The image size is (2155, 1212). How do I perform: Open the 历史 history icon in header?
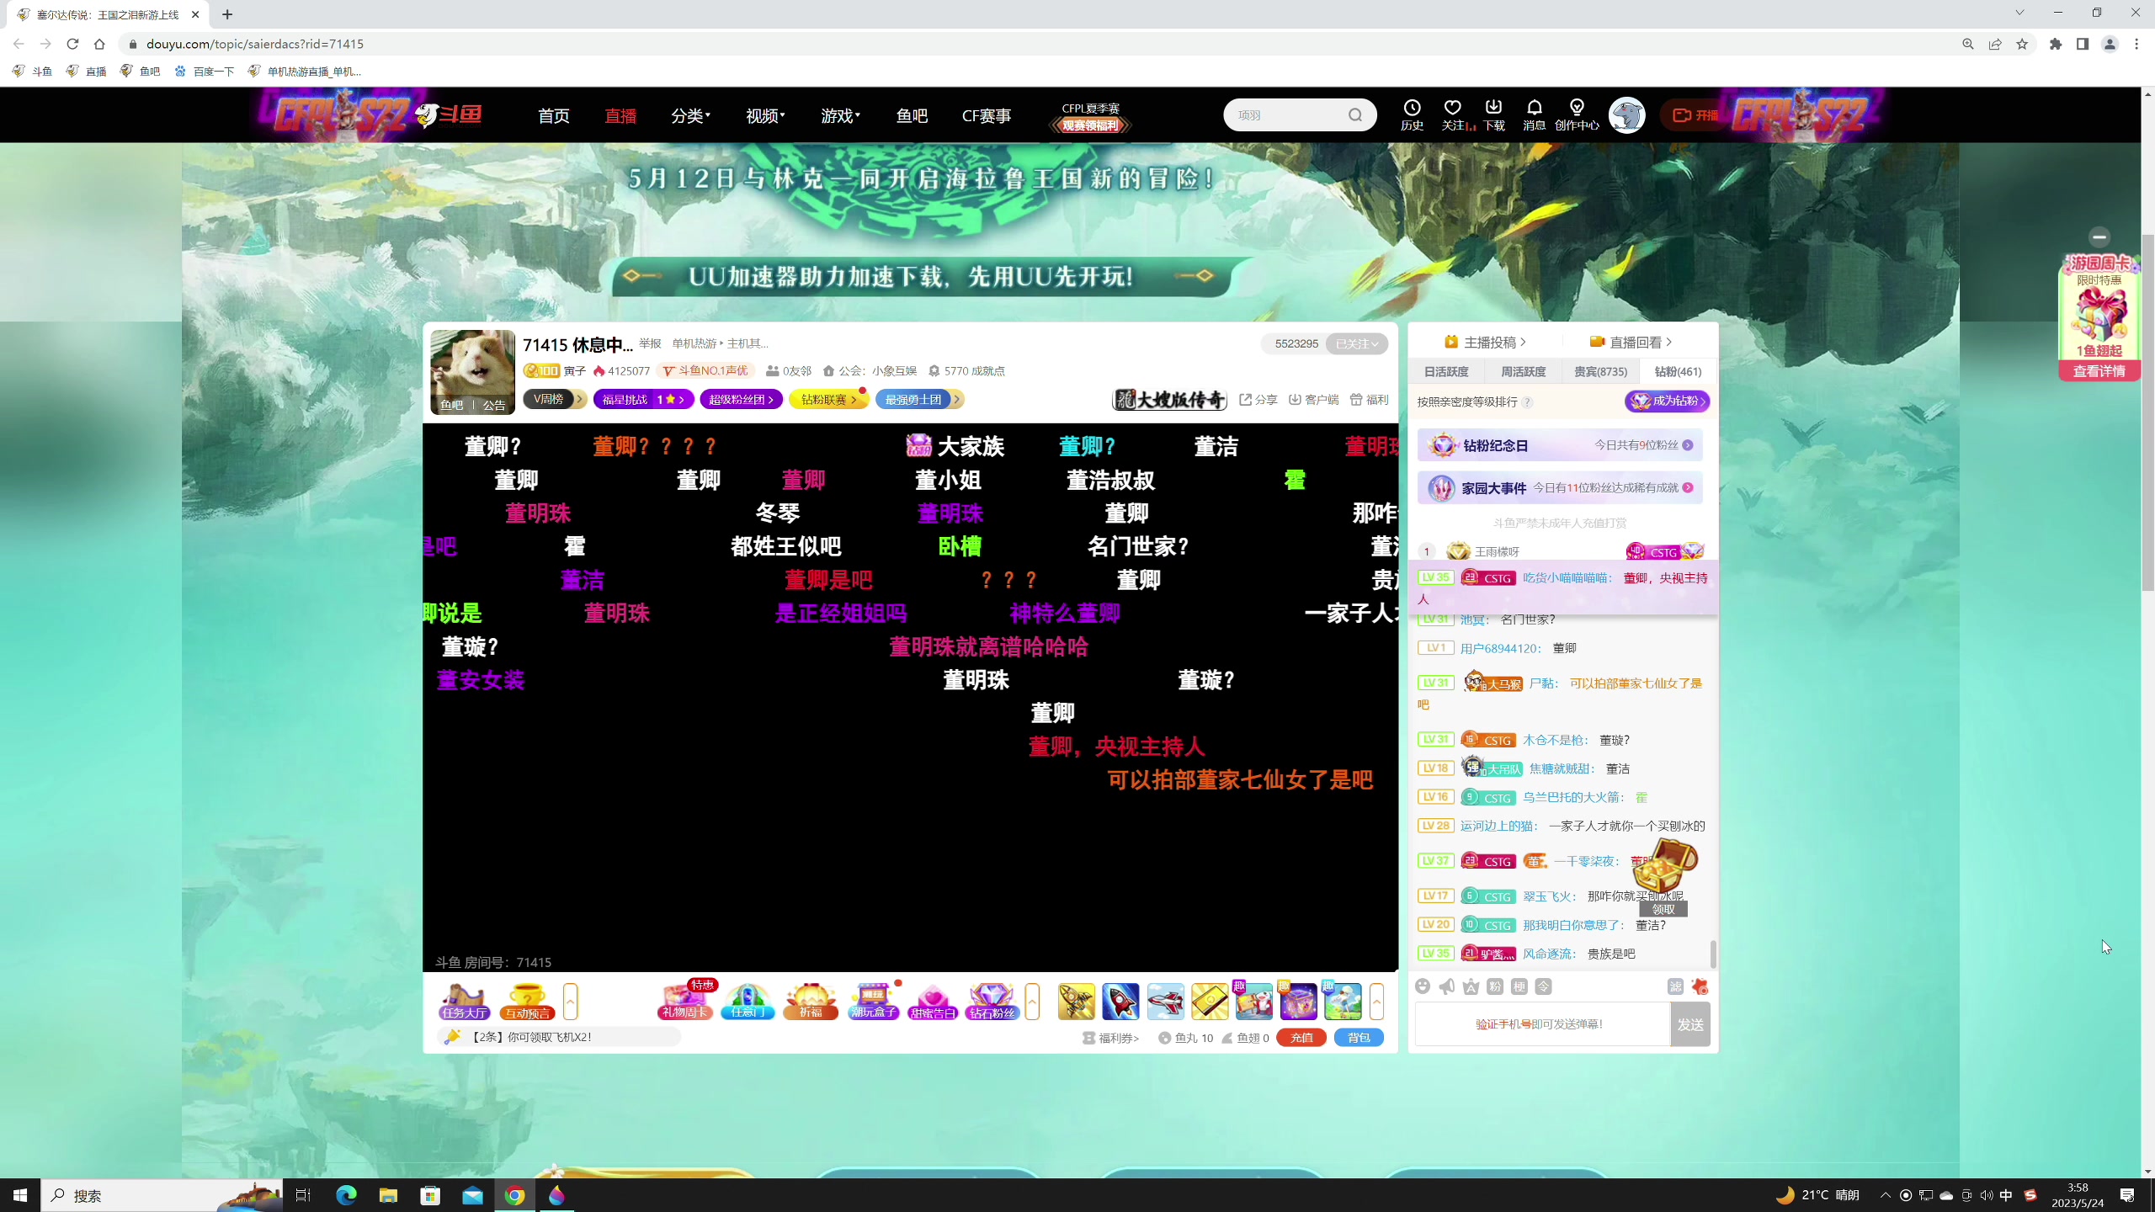1412,114
